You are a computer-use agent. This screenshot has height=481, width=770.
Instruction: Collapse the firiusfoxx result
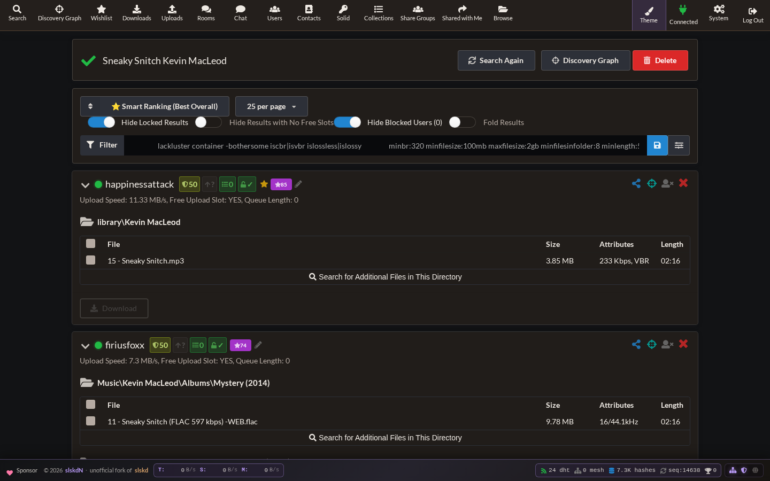pyautogui.click(x=85, y=346)
